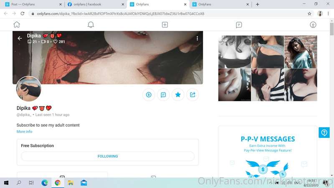The image size is (334, 188).
Task: Message Dipika using the profile chat icon
Action: (x=163, y=95)
